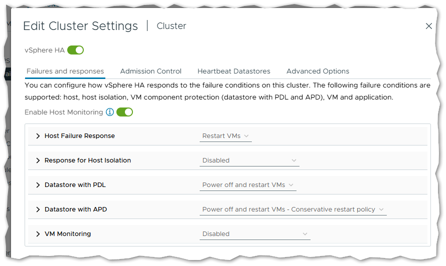Expand the Response for Host Isolation row

38,160
